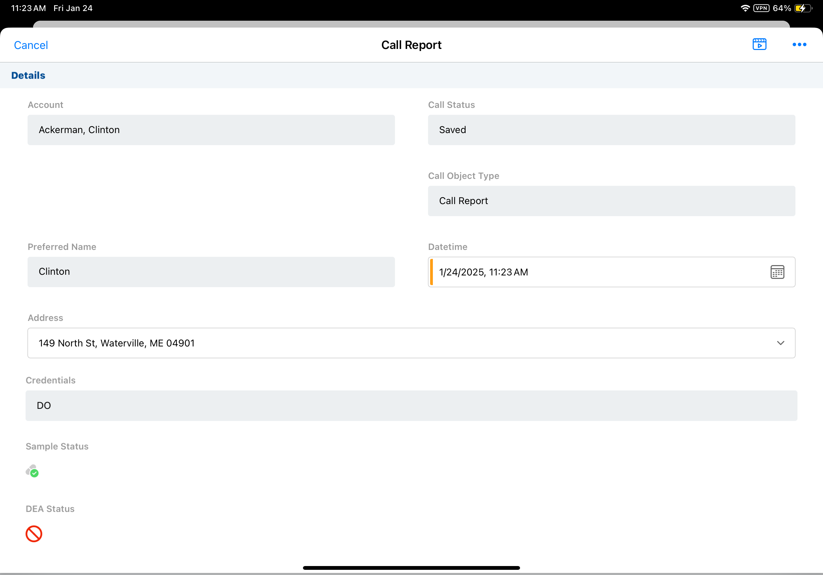The image size is (823, 575).
Task: Expand the Address dropdown chevron
Action: [780, 343]
